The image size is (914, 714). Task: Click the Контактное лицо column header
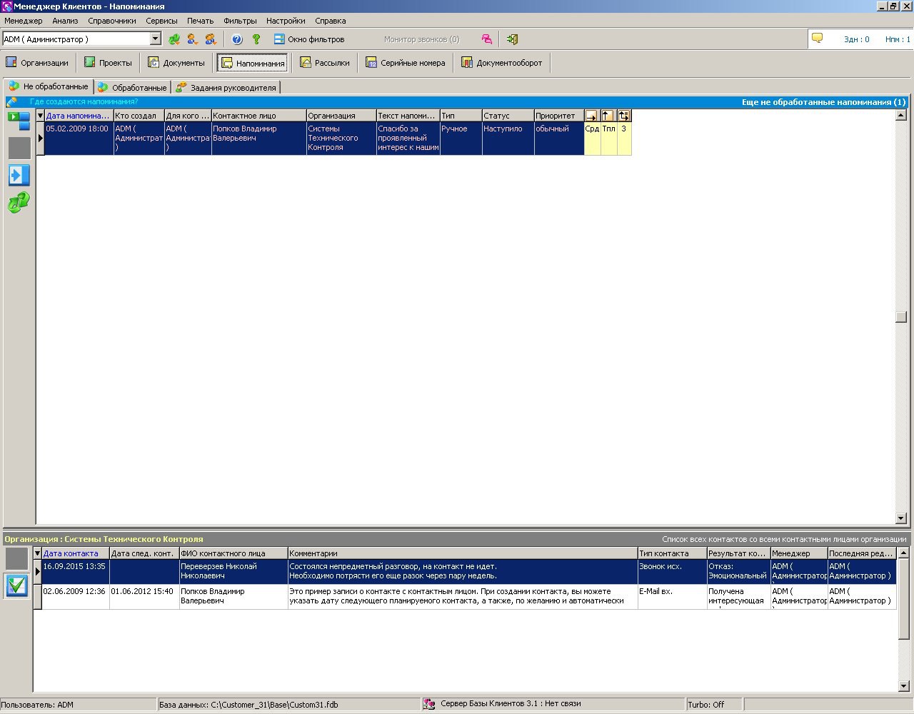click(x=258, y=116)
